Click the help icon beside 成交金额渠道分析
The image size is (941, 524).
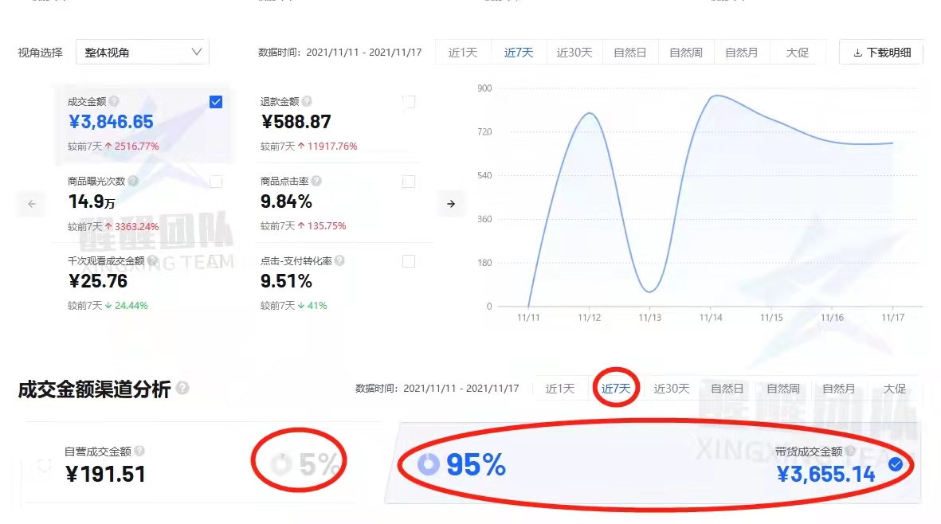point(183,389)
